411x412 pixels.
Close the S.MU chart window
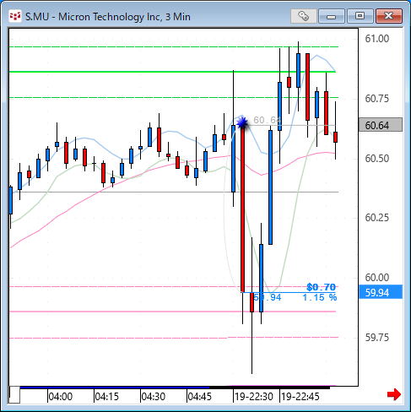coord(388,16)
